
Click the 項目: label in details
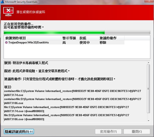[8, 87]
